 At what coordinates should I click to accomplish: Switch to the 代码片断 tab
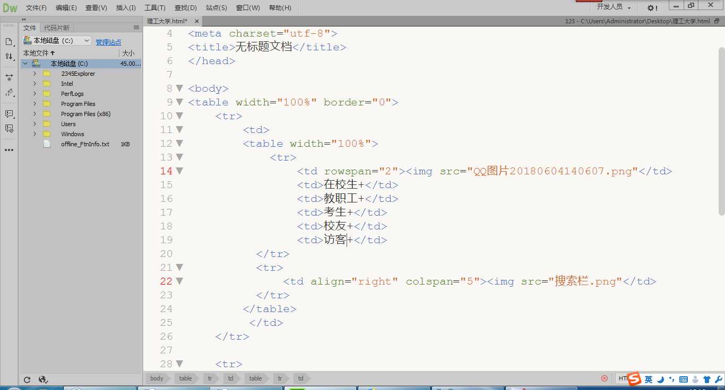coord(56,28)
